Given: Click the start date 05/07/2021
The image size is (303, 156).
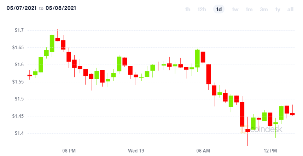Looking at the screenshot, I should [22, 8].
